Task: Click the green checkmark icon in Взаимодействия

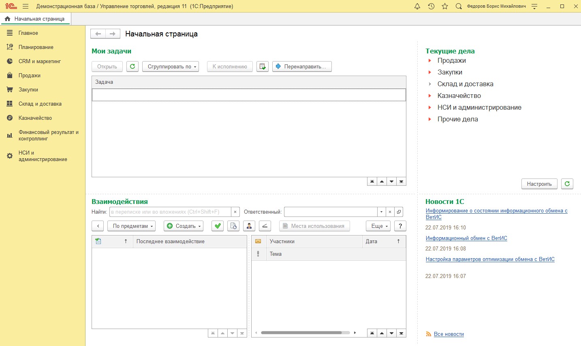Action: [x=218, y=226]
